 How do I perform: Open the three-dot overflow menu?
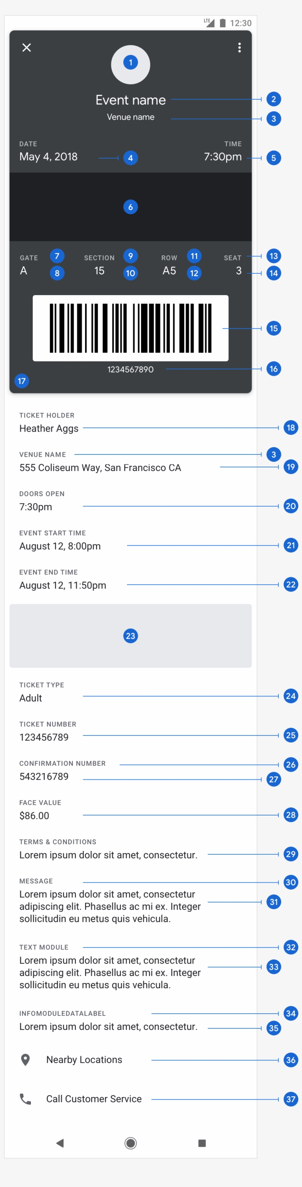coord(239,48)
